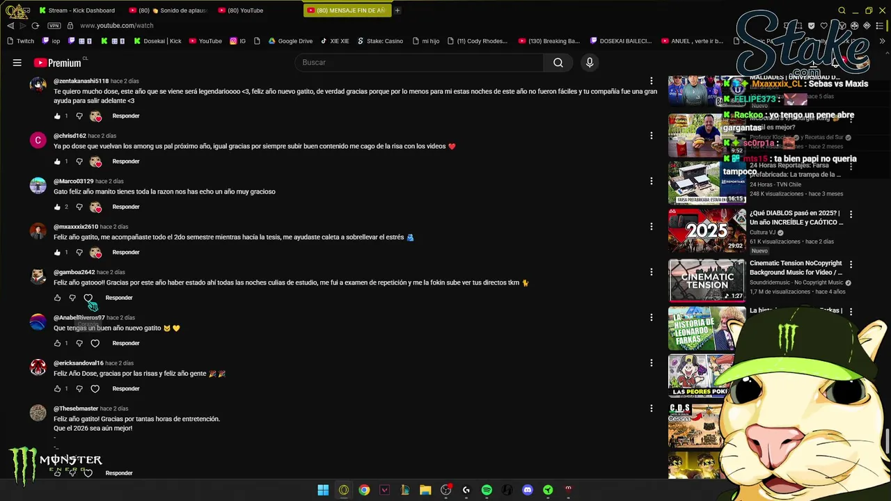Go to the YouTube Premium home logo
891x501 pixels.
coord(58,63)
